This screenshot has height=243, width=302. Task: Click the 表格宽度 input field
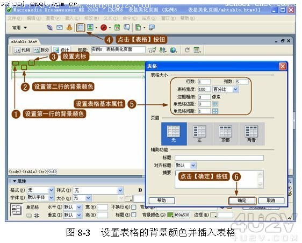[x=204, y=89]
